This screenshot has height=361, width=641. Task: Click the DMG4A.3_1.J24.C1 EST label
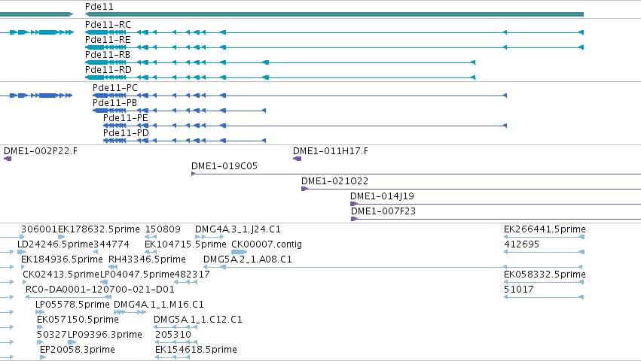pyautogui.click(x=238, y=229)
